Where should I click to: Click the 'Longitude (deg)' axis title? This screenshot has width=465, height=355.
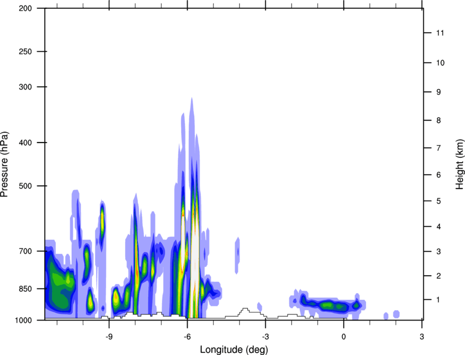point(234,350)
